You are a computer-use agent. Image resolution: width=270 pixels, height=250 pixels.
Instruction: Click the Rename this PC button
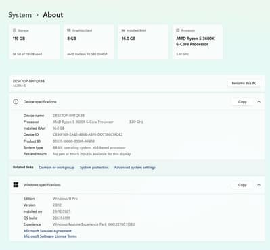244,83
